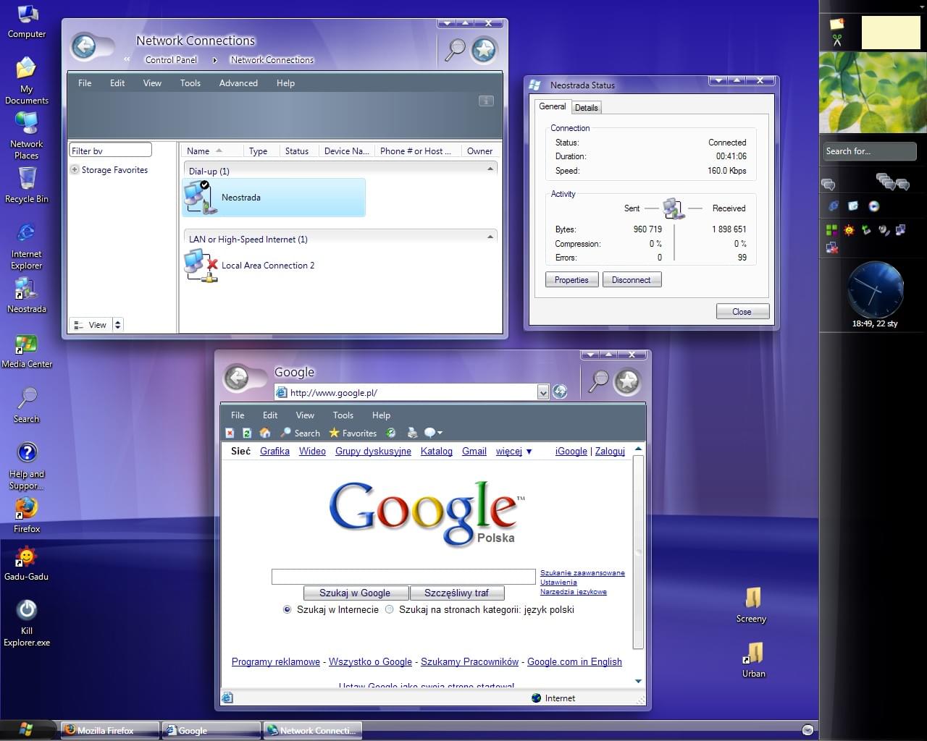Screen dimensions: 927x741
Task: Click the 'Filter by' input field
Action: 110,151
